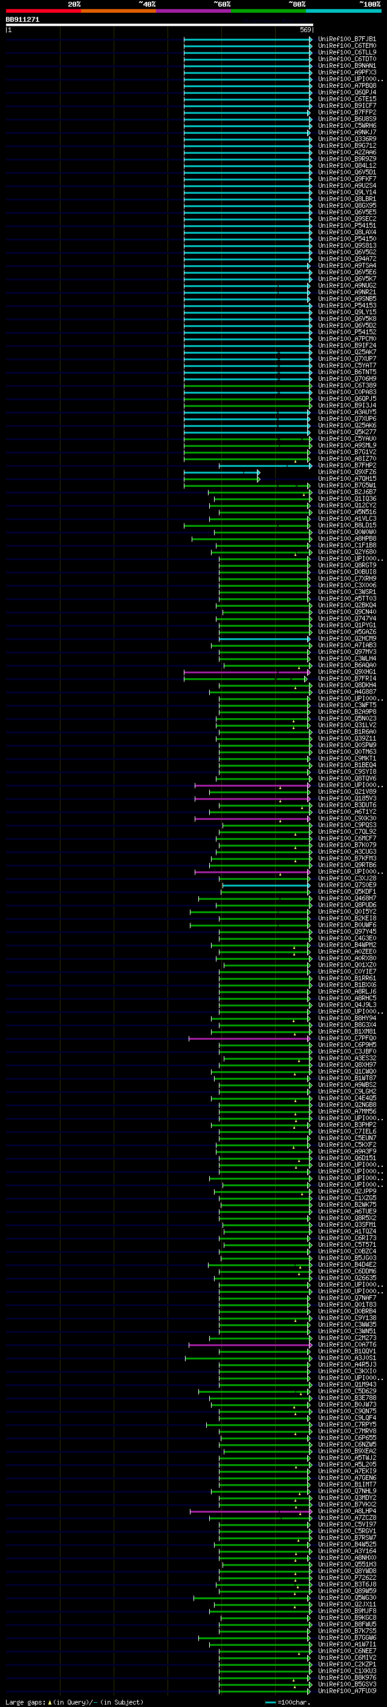
Task: Open hit UniRef100_B7FJB1
Action: tap(347, 39)
